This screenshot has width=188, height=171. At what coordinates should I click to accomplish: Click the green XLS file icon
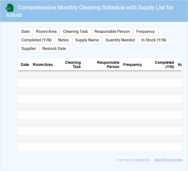(x=10, y=8)
